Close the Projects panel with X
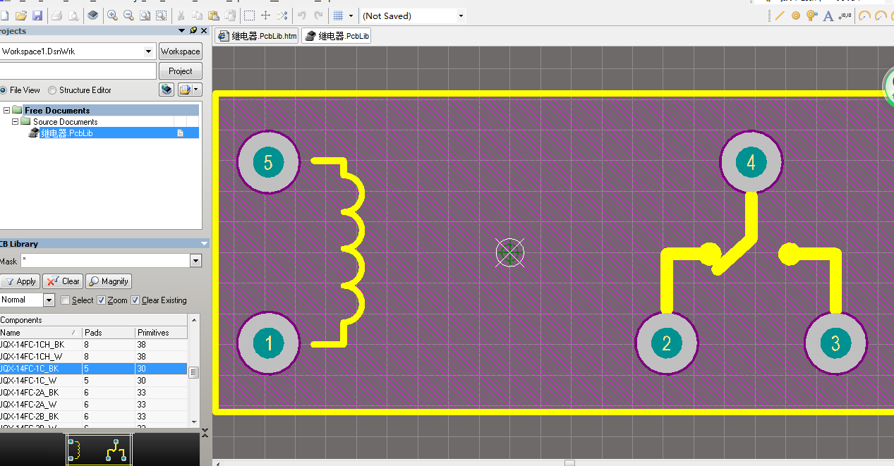The image size is (894, 466). (x=205, y=30)
